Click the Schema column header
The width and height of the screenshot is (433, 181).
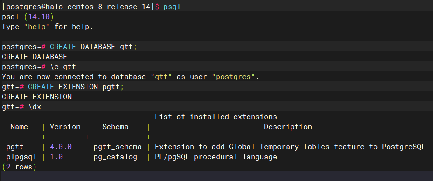pyautogui.click(x=115, y=127)
